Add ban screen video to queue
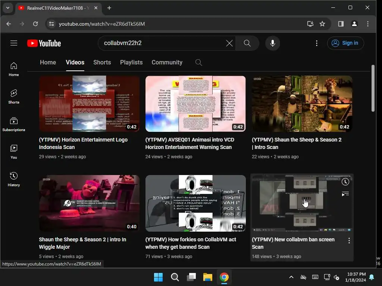This screenshot has height=286, width=382. pos(345,194)
